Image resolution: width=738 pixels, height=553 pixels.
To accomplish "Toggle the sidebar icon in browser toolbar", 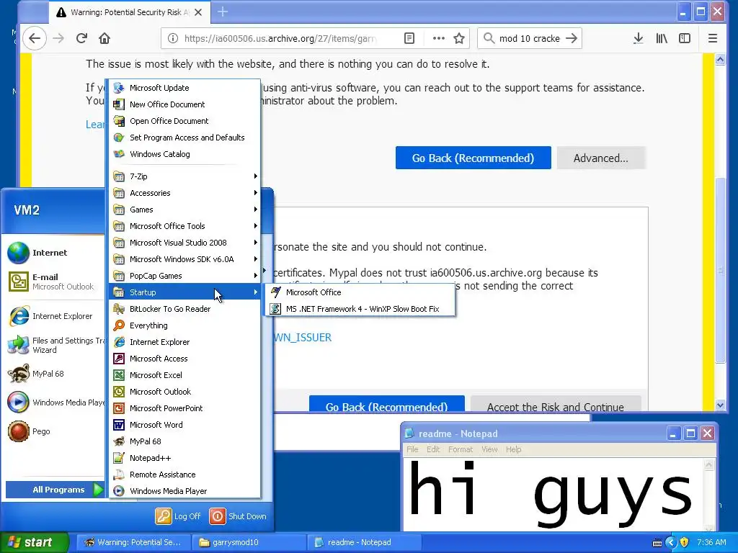I will click(685, 38).
